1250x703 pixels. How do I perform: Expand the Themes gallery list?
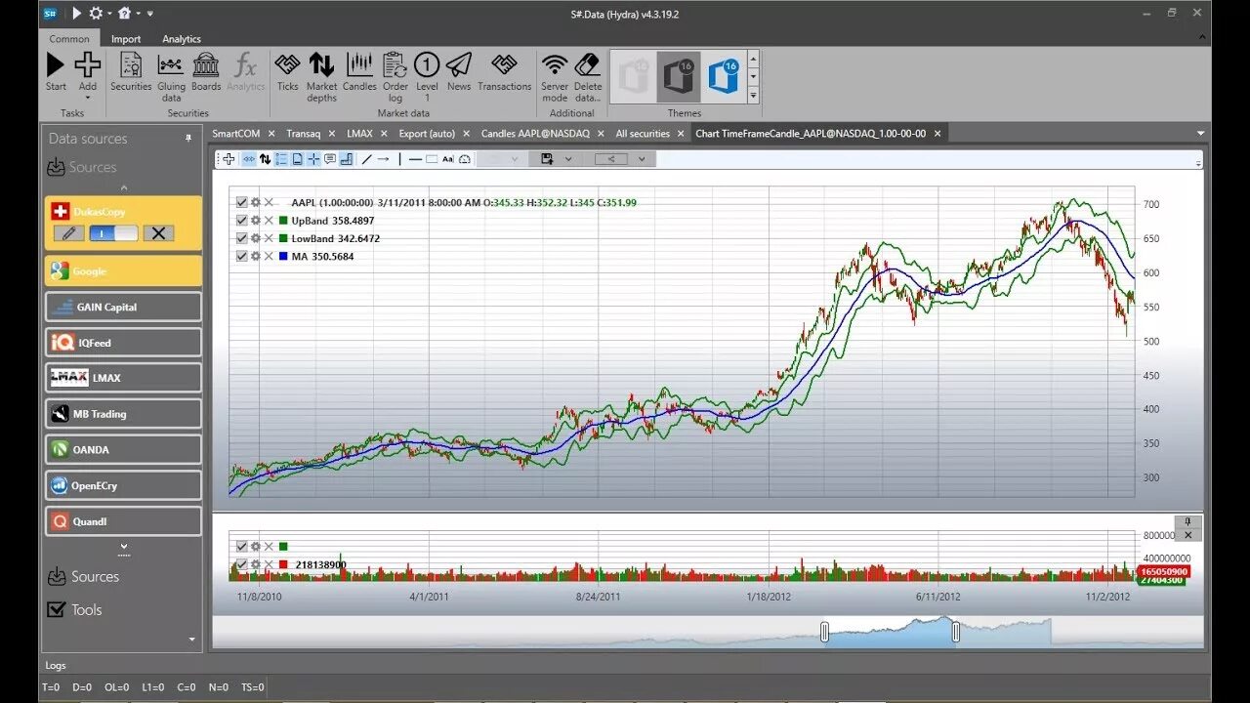753,95
